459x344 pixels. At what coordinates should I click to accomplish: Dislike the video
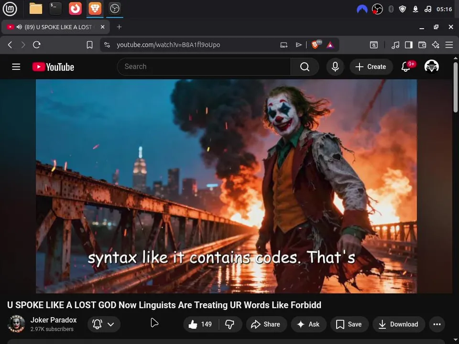click(230, 324)
